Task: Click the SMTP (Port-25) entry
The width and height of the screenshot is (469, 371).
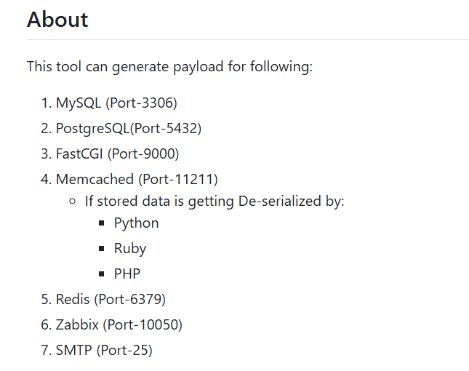Action: point(104,351)
